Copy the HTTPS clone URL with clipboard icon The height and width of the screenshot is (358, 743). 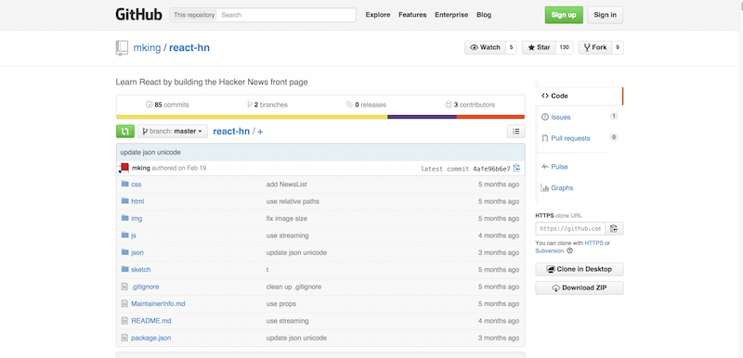click(x=614, y=228)
